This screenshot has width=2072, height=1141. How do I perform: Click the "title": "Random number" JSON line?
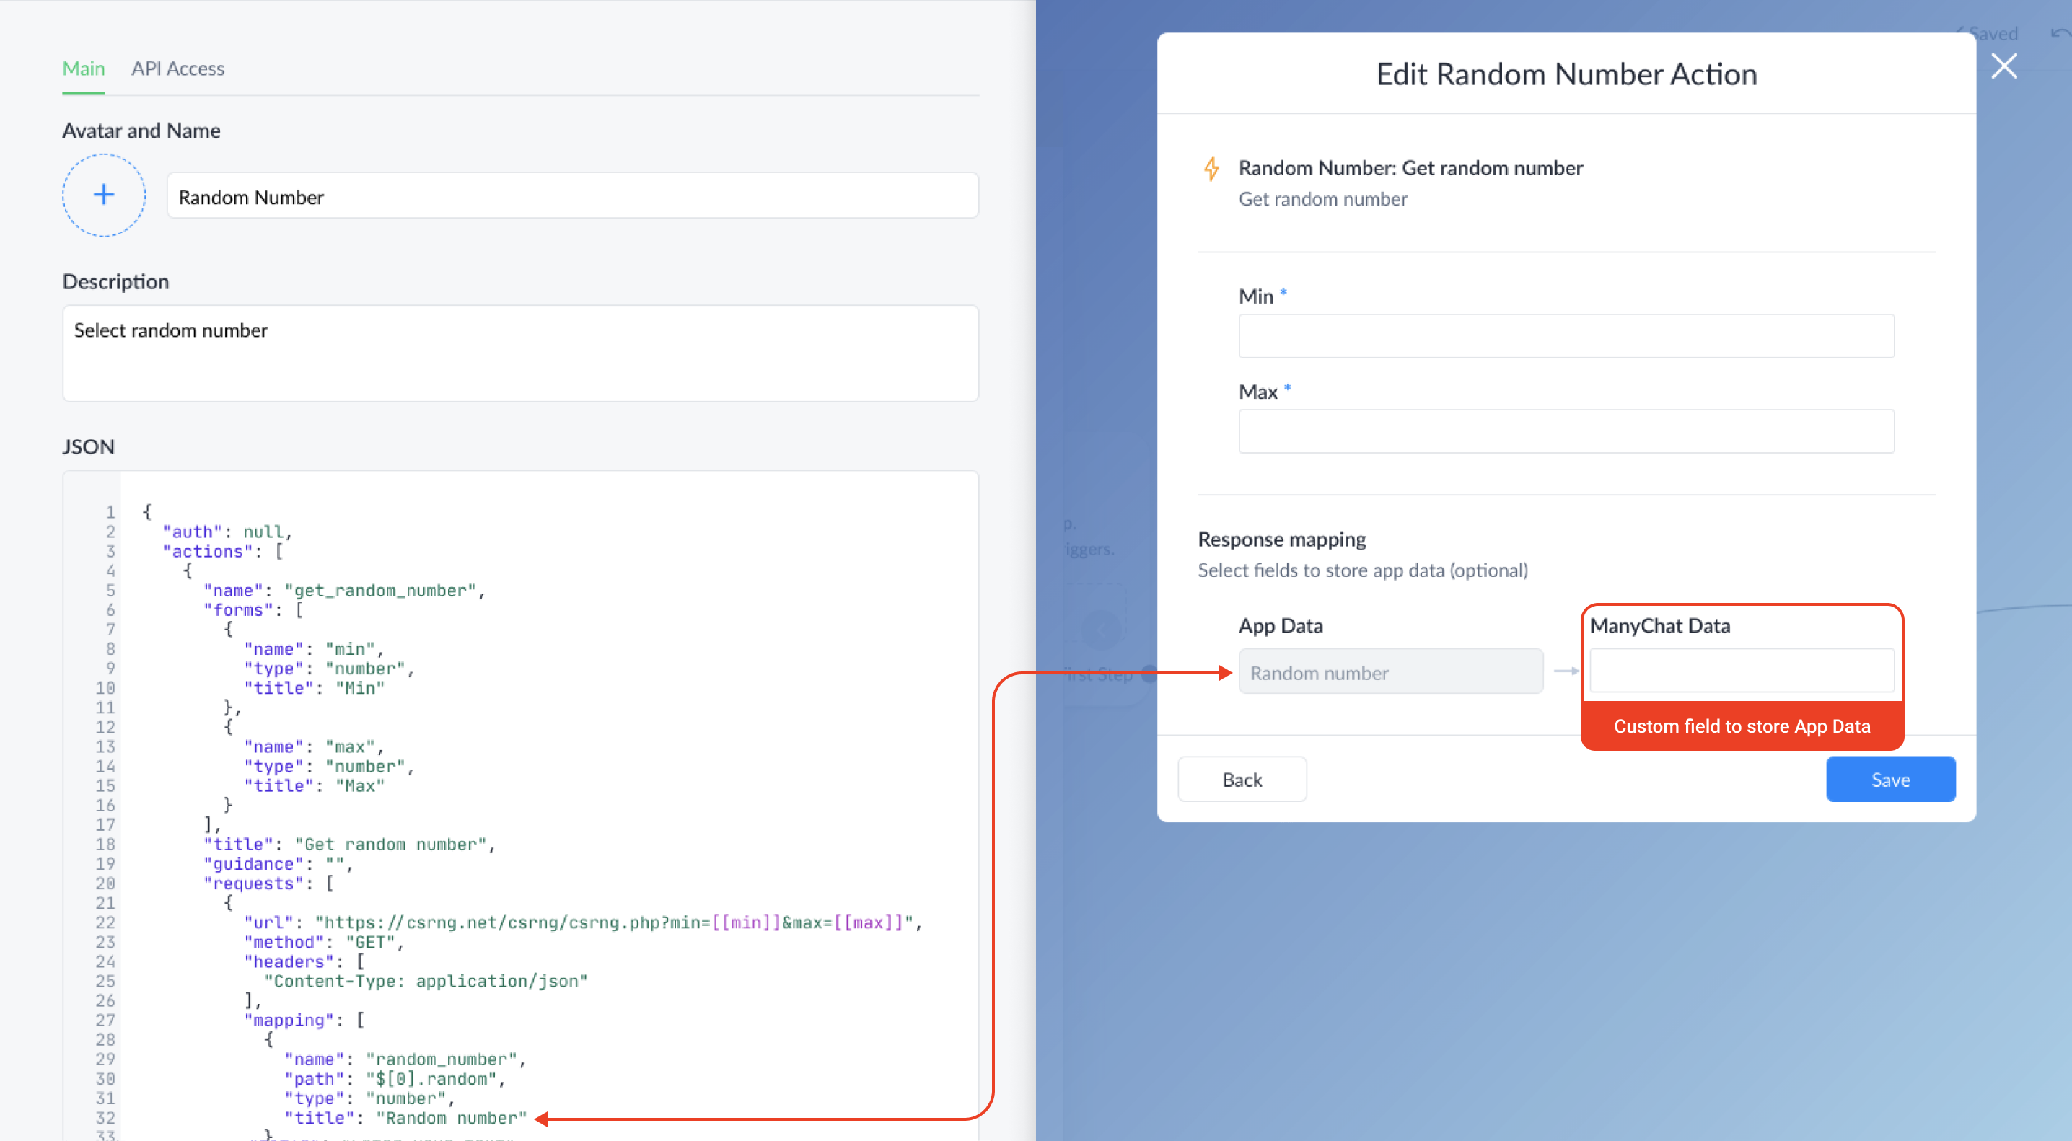click(405, 1118)
